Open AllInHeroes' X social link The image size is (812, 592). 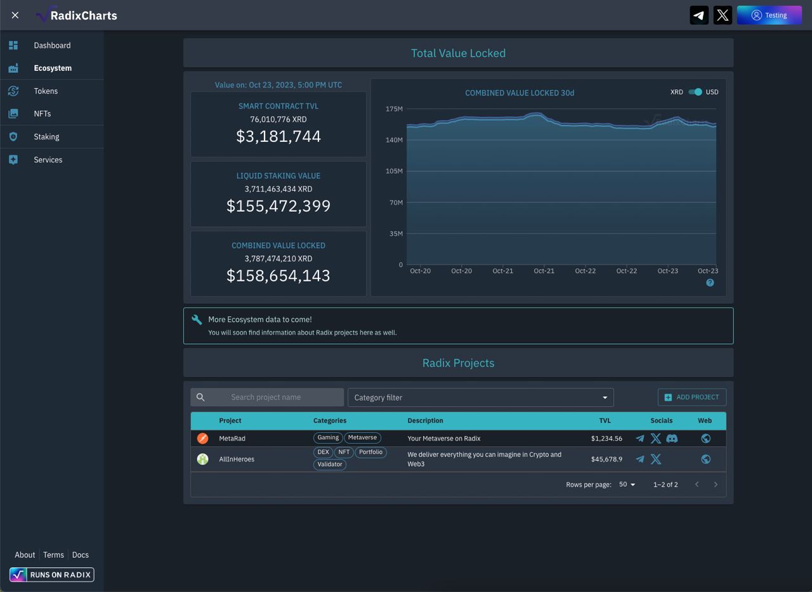[656, 459]
